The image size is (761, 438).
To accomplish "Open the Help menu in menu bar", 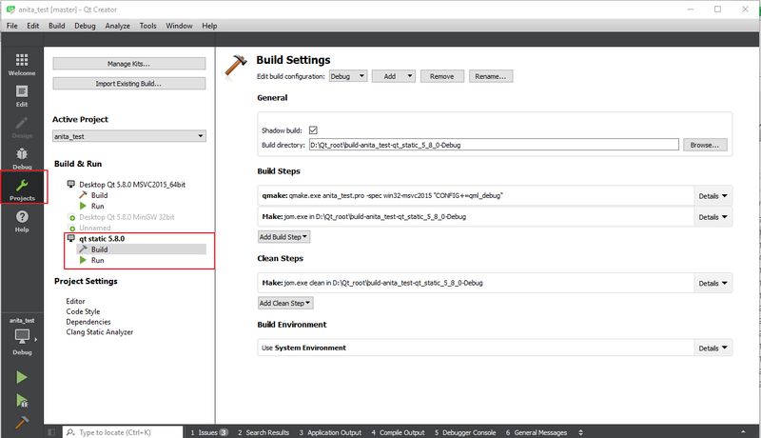I will pyautogui.click(x=209, y=26).
